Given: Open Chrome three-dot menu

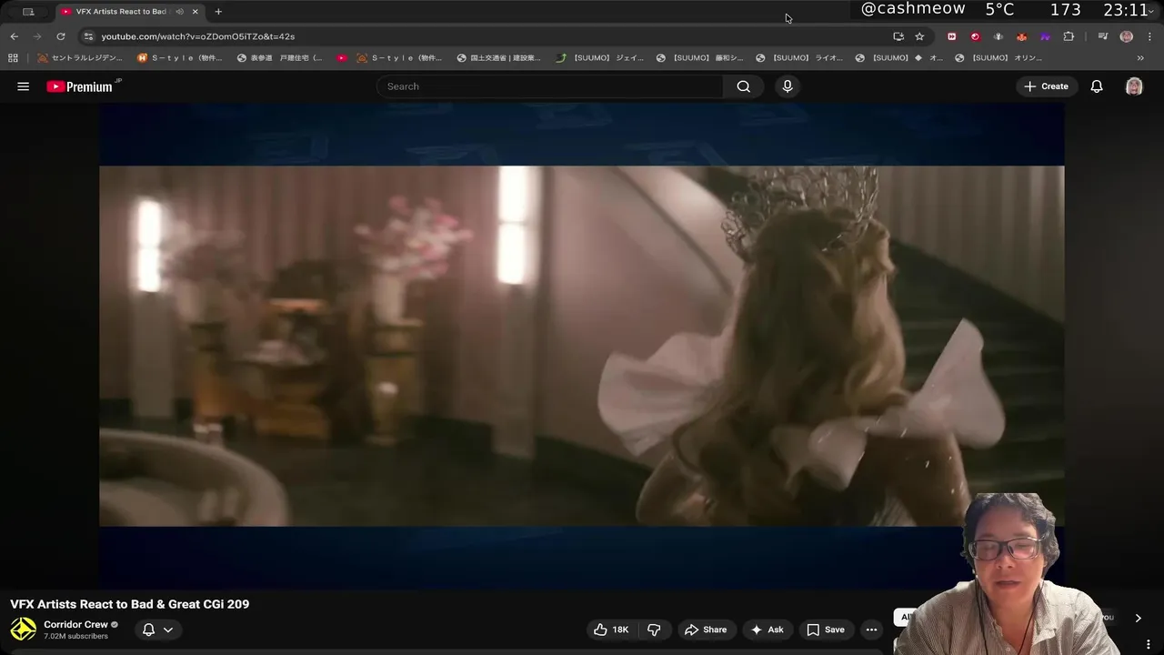Looking at the screenshot, I should (1149, 36).
